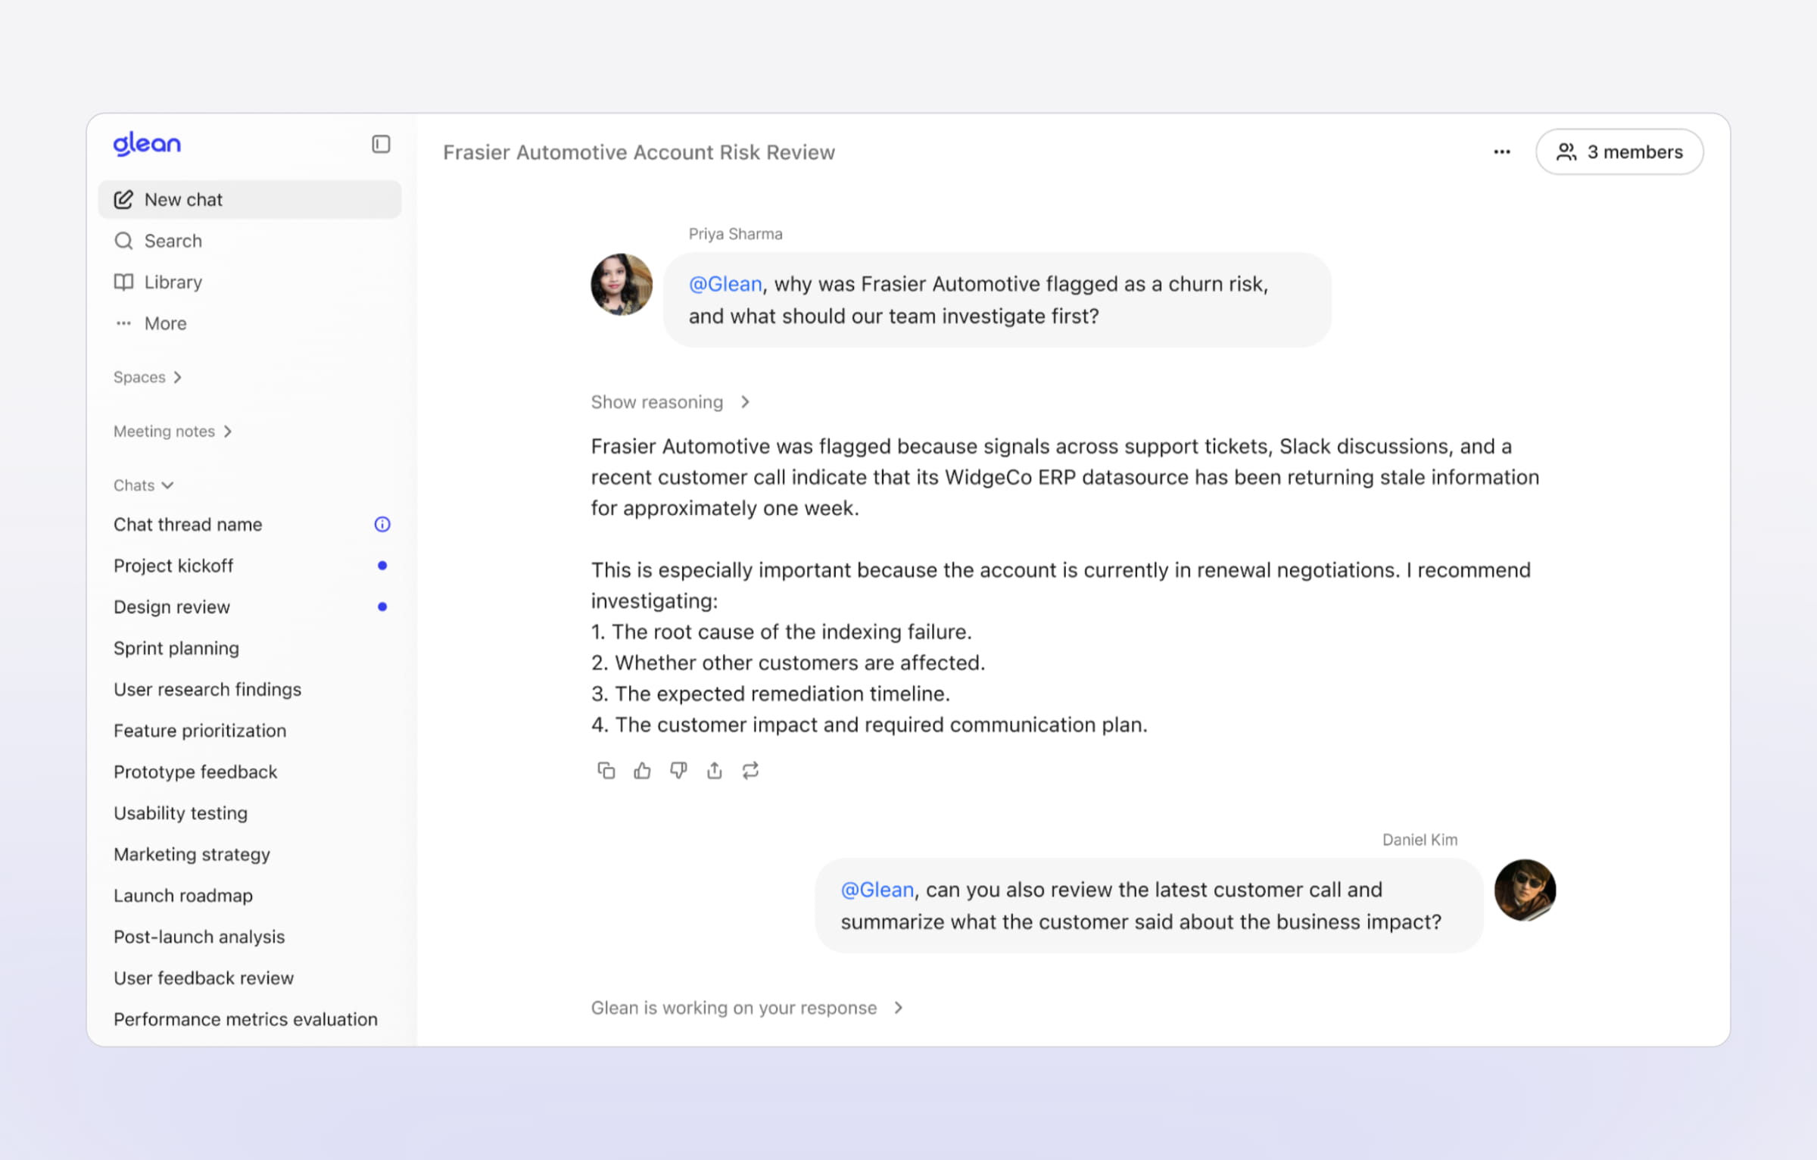The image size is (1817, 1160).
Task: Click the Frasier Automotive Account Risk Review title
Action: pyautogui.click(x=639, y=152)
